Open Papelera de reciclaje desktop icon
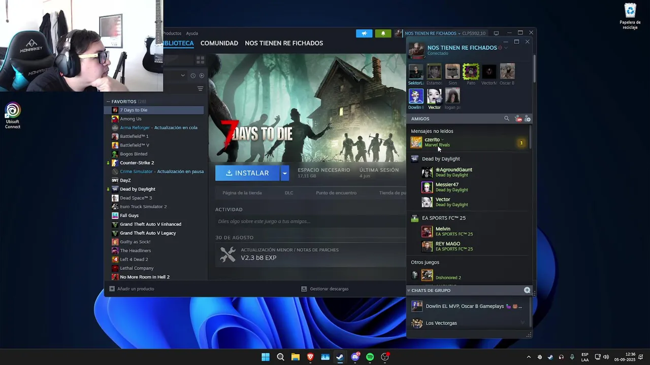The height and width of the screenshot is (365, 650). point(630,16)
